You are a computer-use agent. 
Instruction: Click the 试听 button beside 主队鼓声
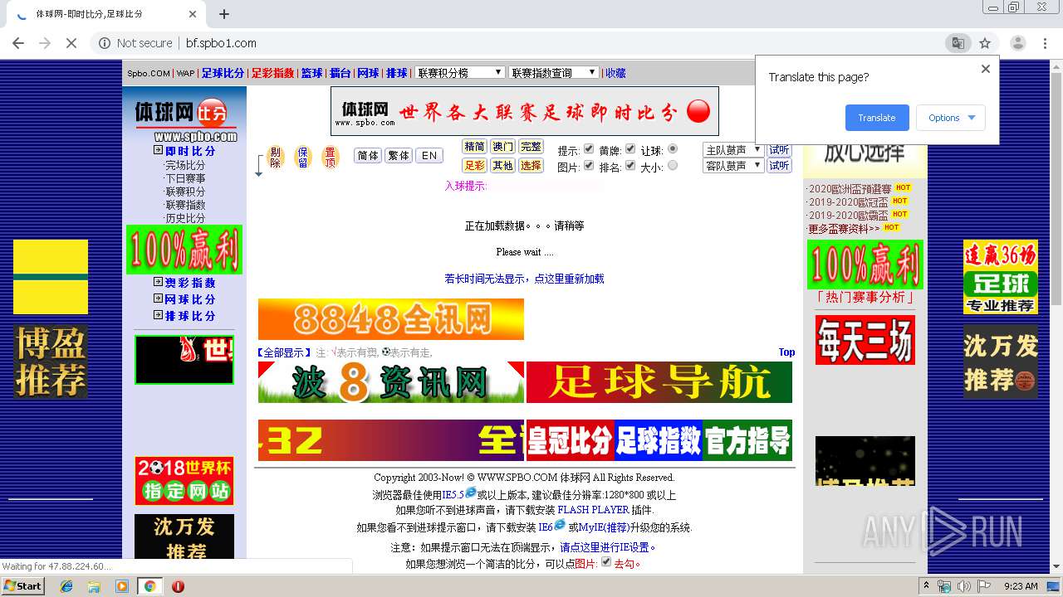(x=779, y=150)
